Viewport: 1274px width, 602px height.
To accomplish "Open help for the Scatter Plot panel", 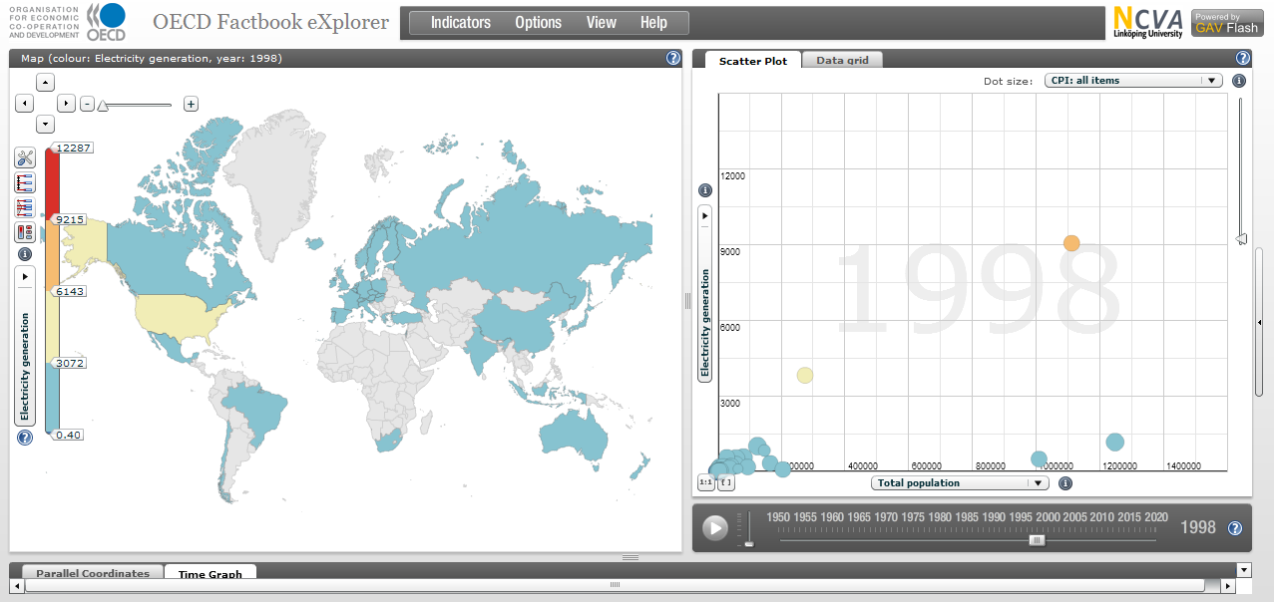I will [x=1242, y=58].
